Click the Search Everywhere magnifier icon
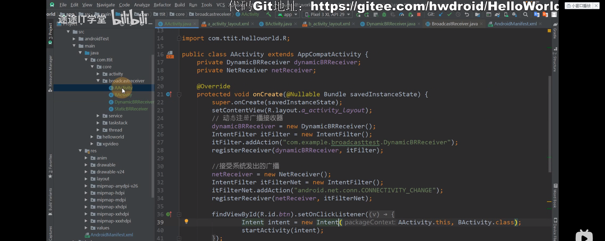 pyautogui.click(x=525, y=15)
